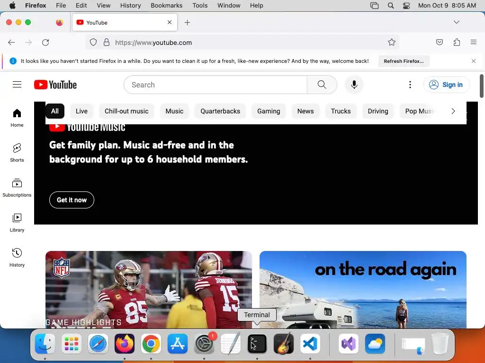Open Safari from the Dock

98,344
